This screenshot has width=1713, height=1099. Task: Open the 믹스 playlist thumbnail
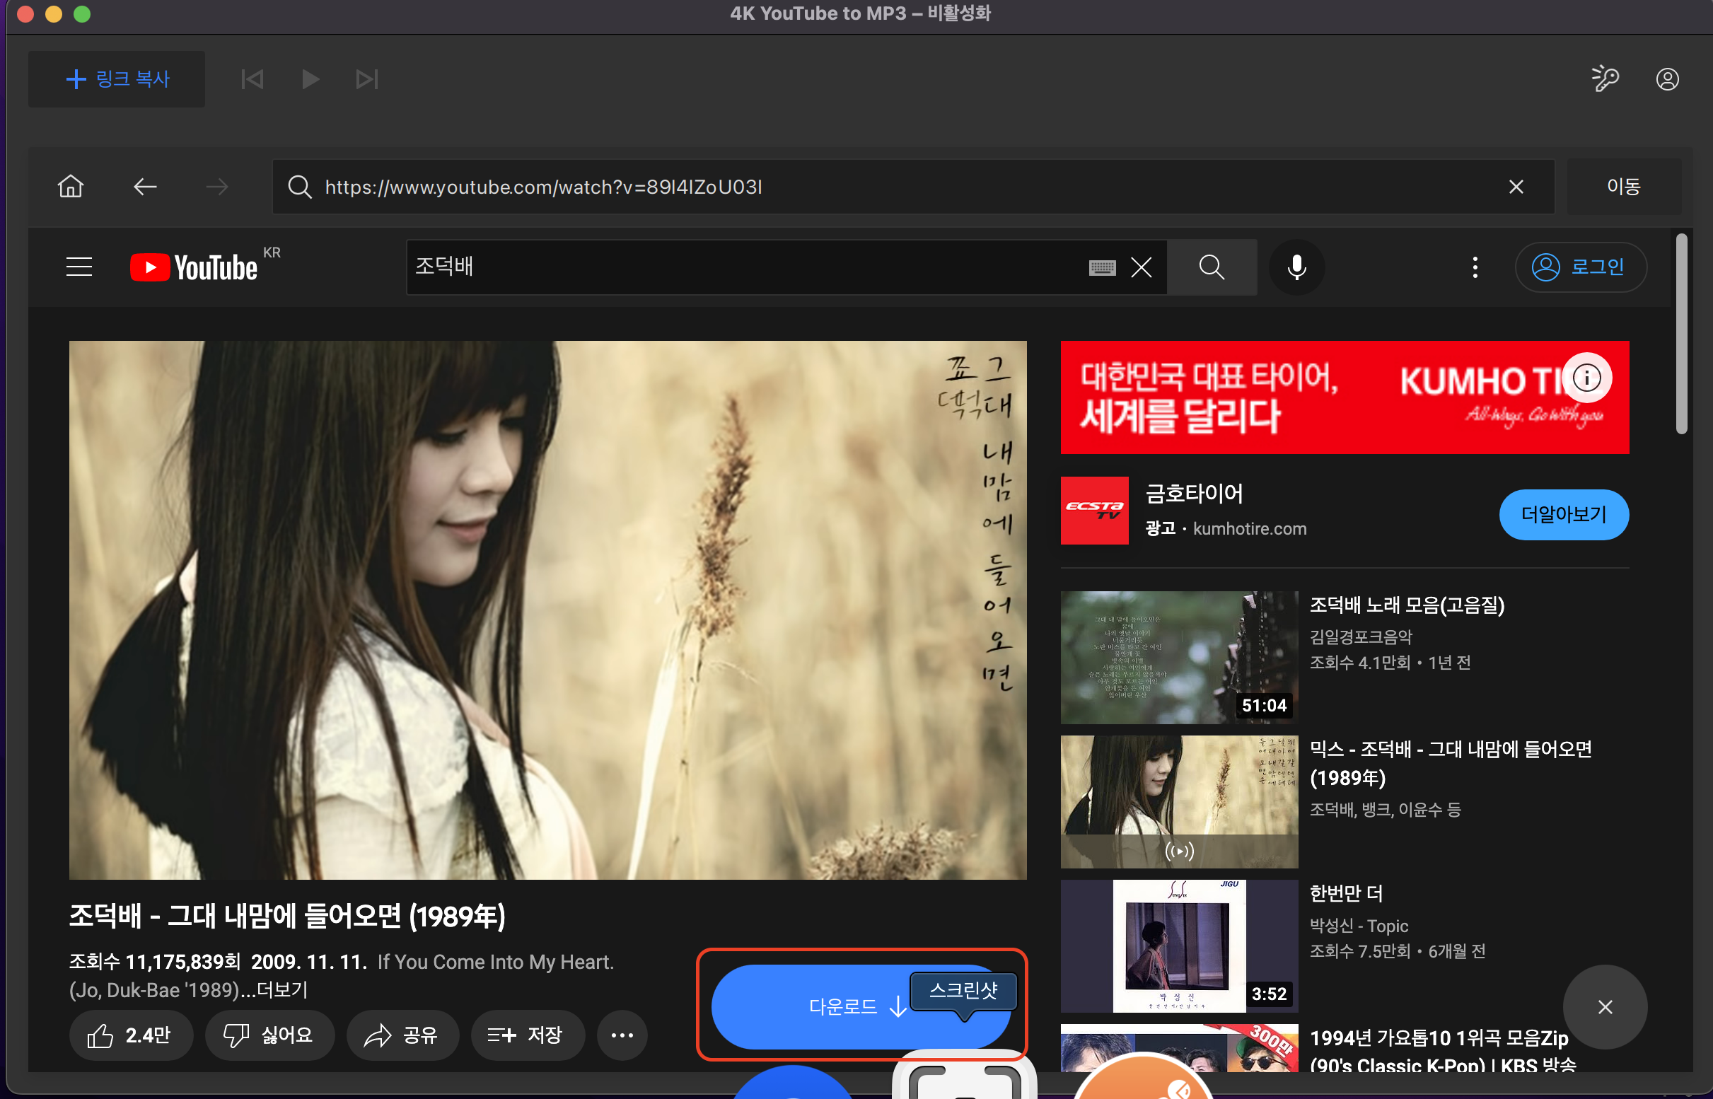pyautogui.click(x=1178, y=801)
